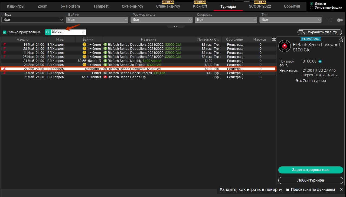Switch to the Zoom tab
This screenshot has height=197, width=346.
43,6
